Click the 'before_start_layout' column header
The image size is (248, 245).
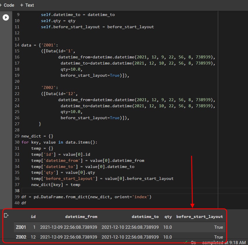coord(200,217)
